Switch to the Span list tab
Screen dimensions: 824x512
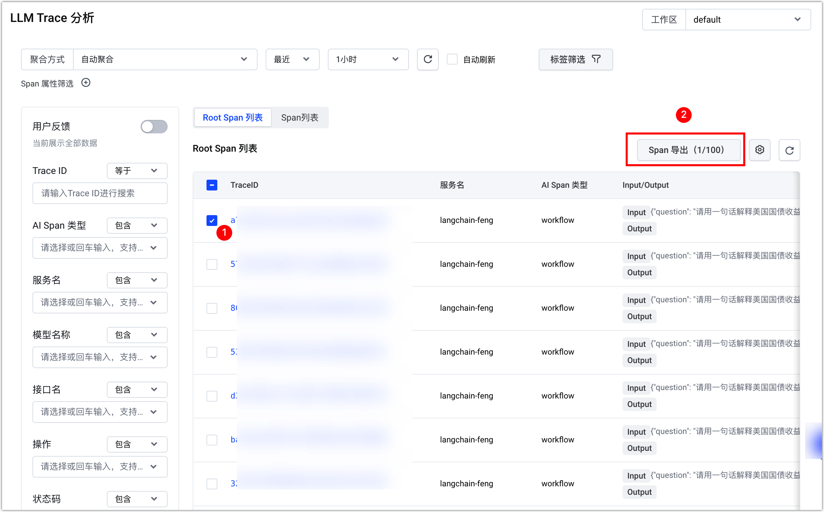pyautogui.click(x=299, y=118)
